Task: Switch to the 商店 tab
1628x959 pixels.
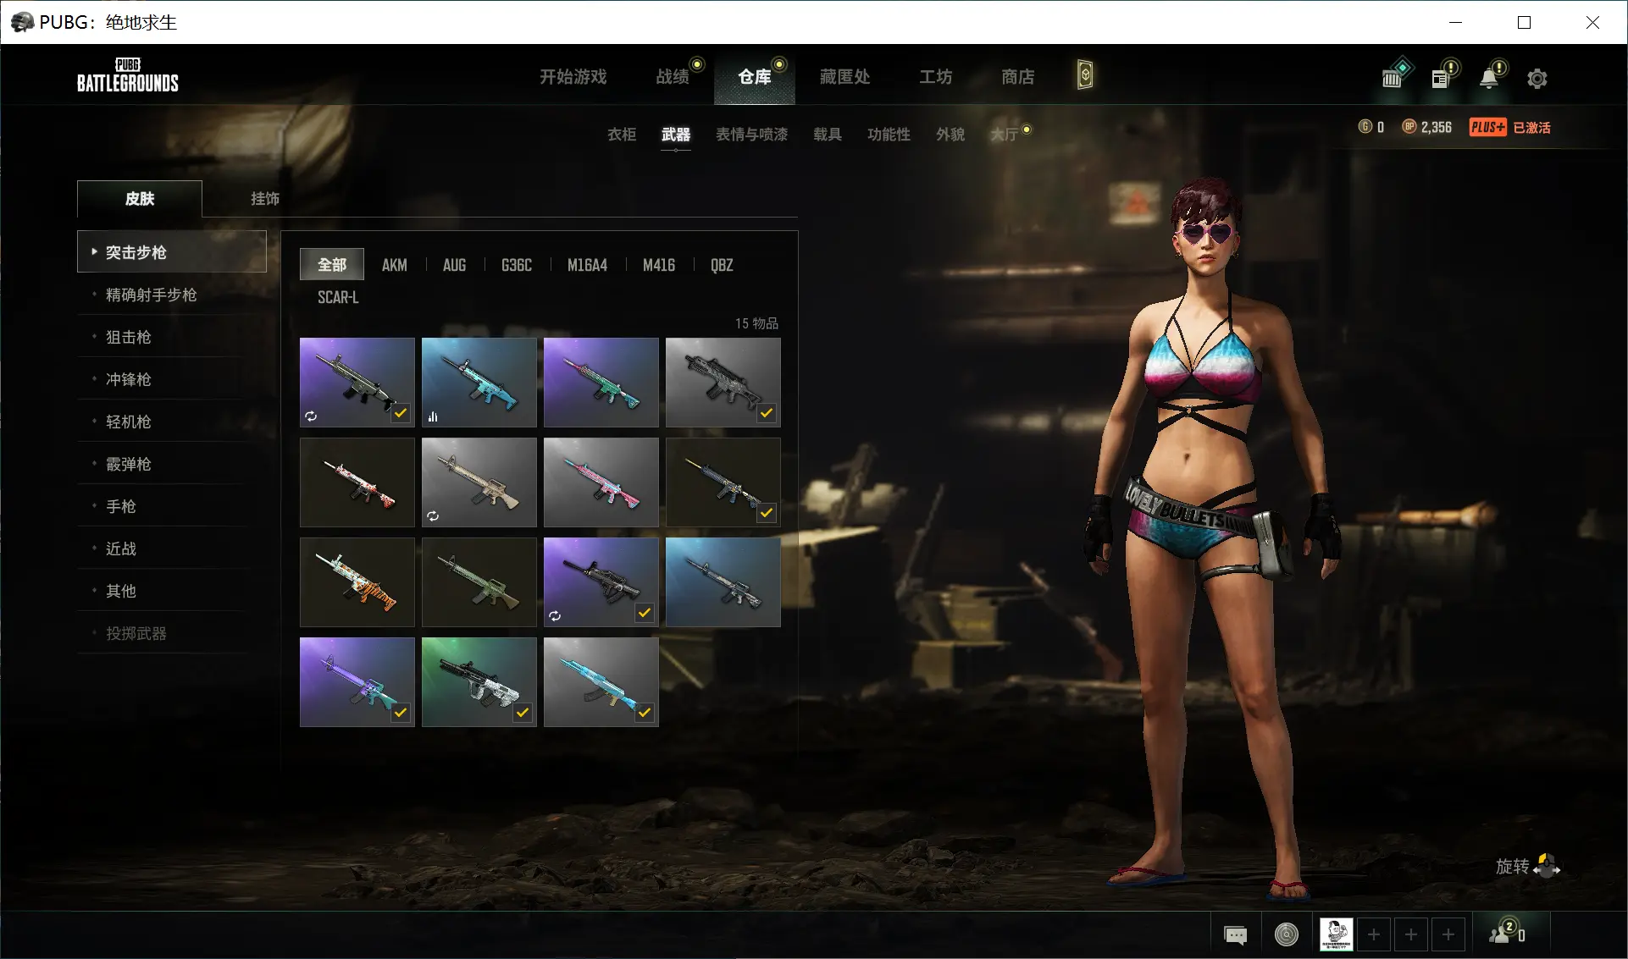Action: [x=1017, y=77]
